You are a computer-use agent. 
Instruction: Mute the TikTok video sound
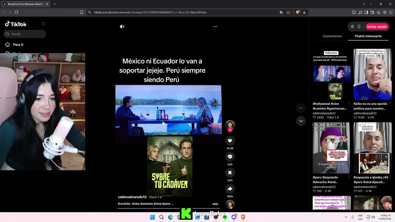point(122,27)
